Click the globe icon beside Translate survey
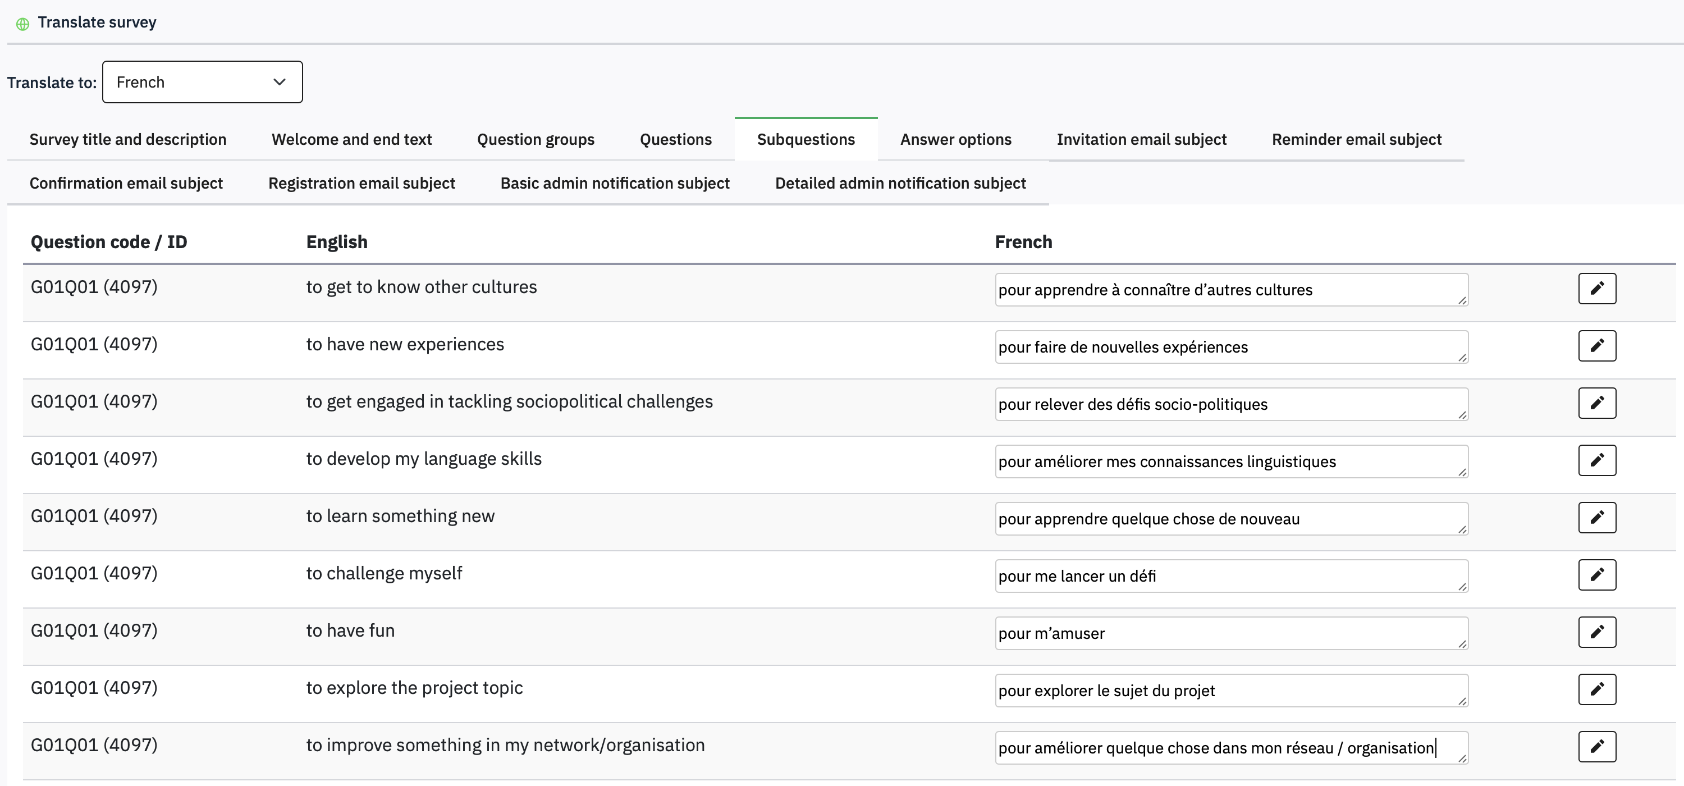 coord(22,24)
